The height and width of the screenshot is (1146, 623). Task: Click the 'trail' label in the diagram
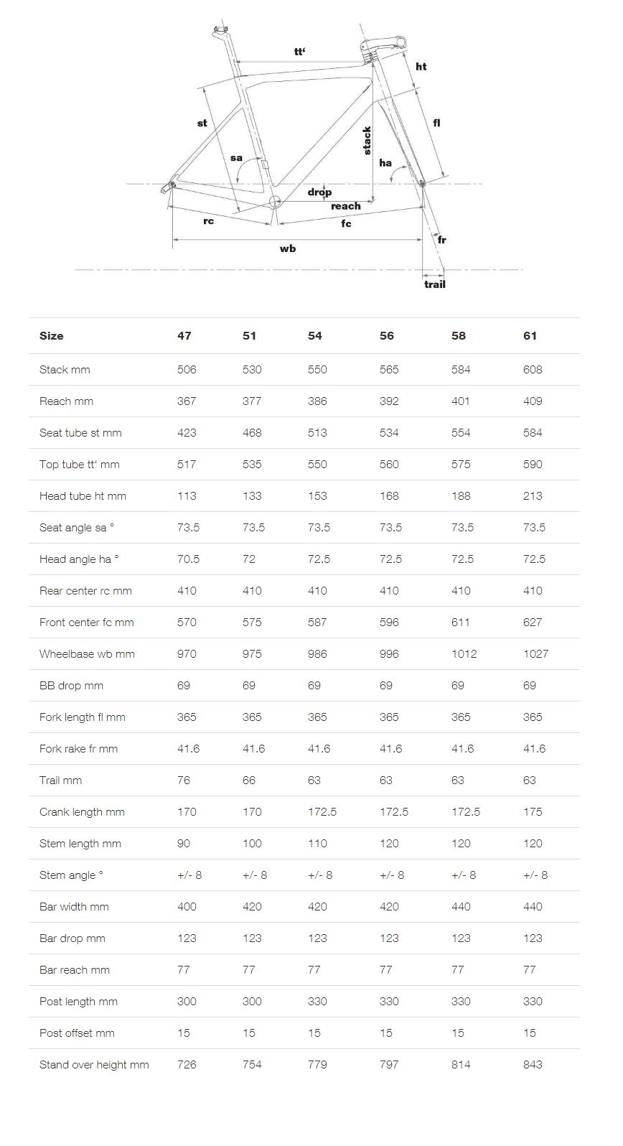click(x=434, y=284)
